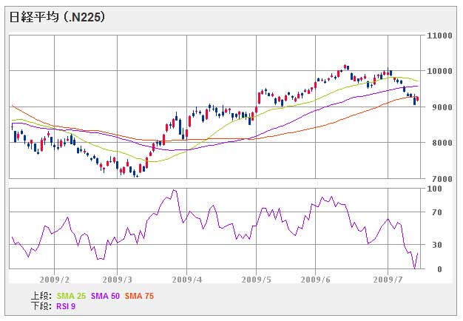Click the 2009/4 date axis label
Screen dimensions: 463x321
[187, 280]
